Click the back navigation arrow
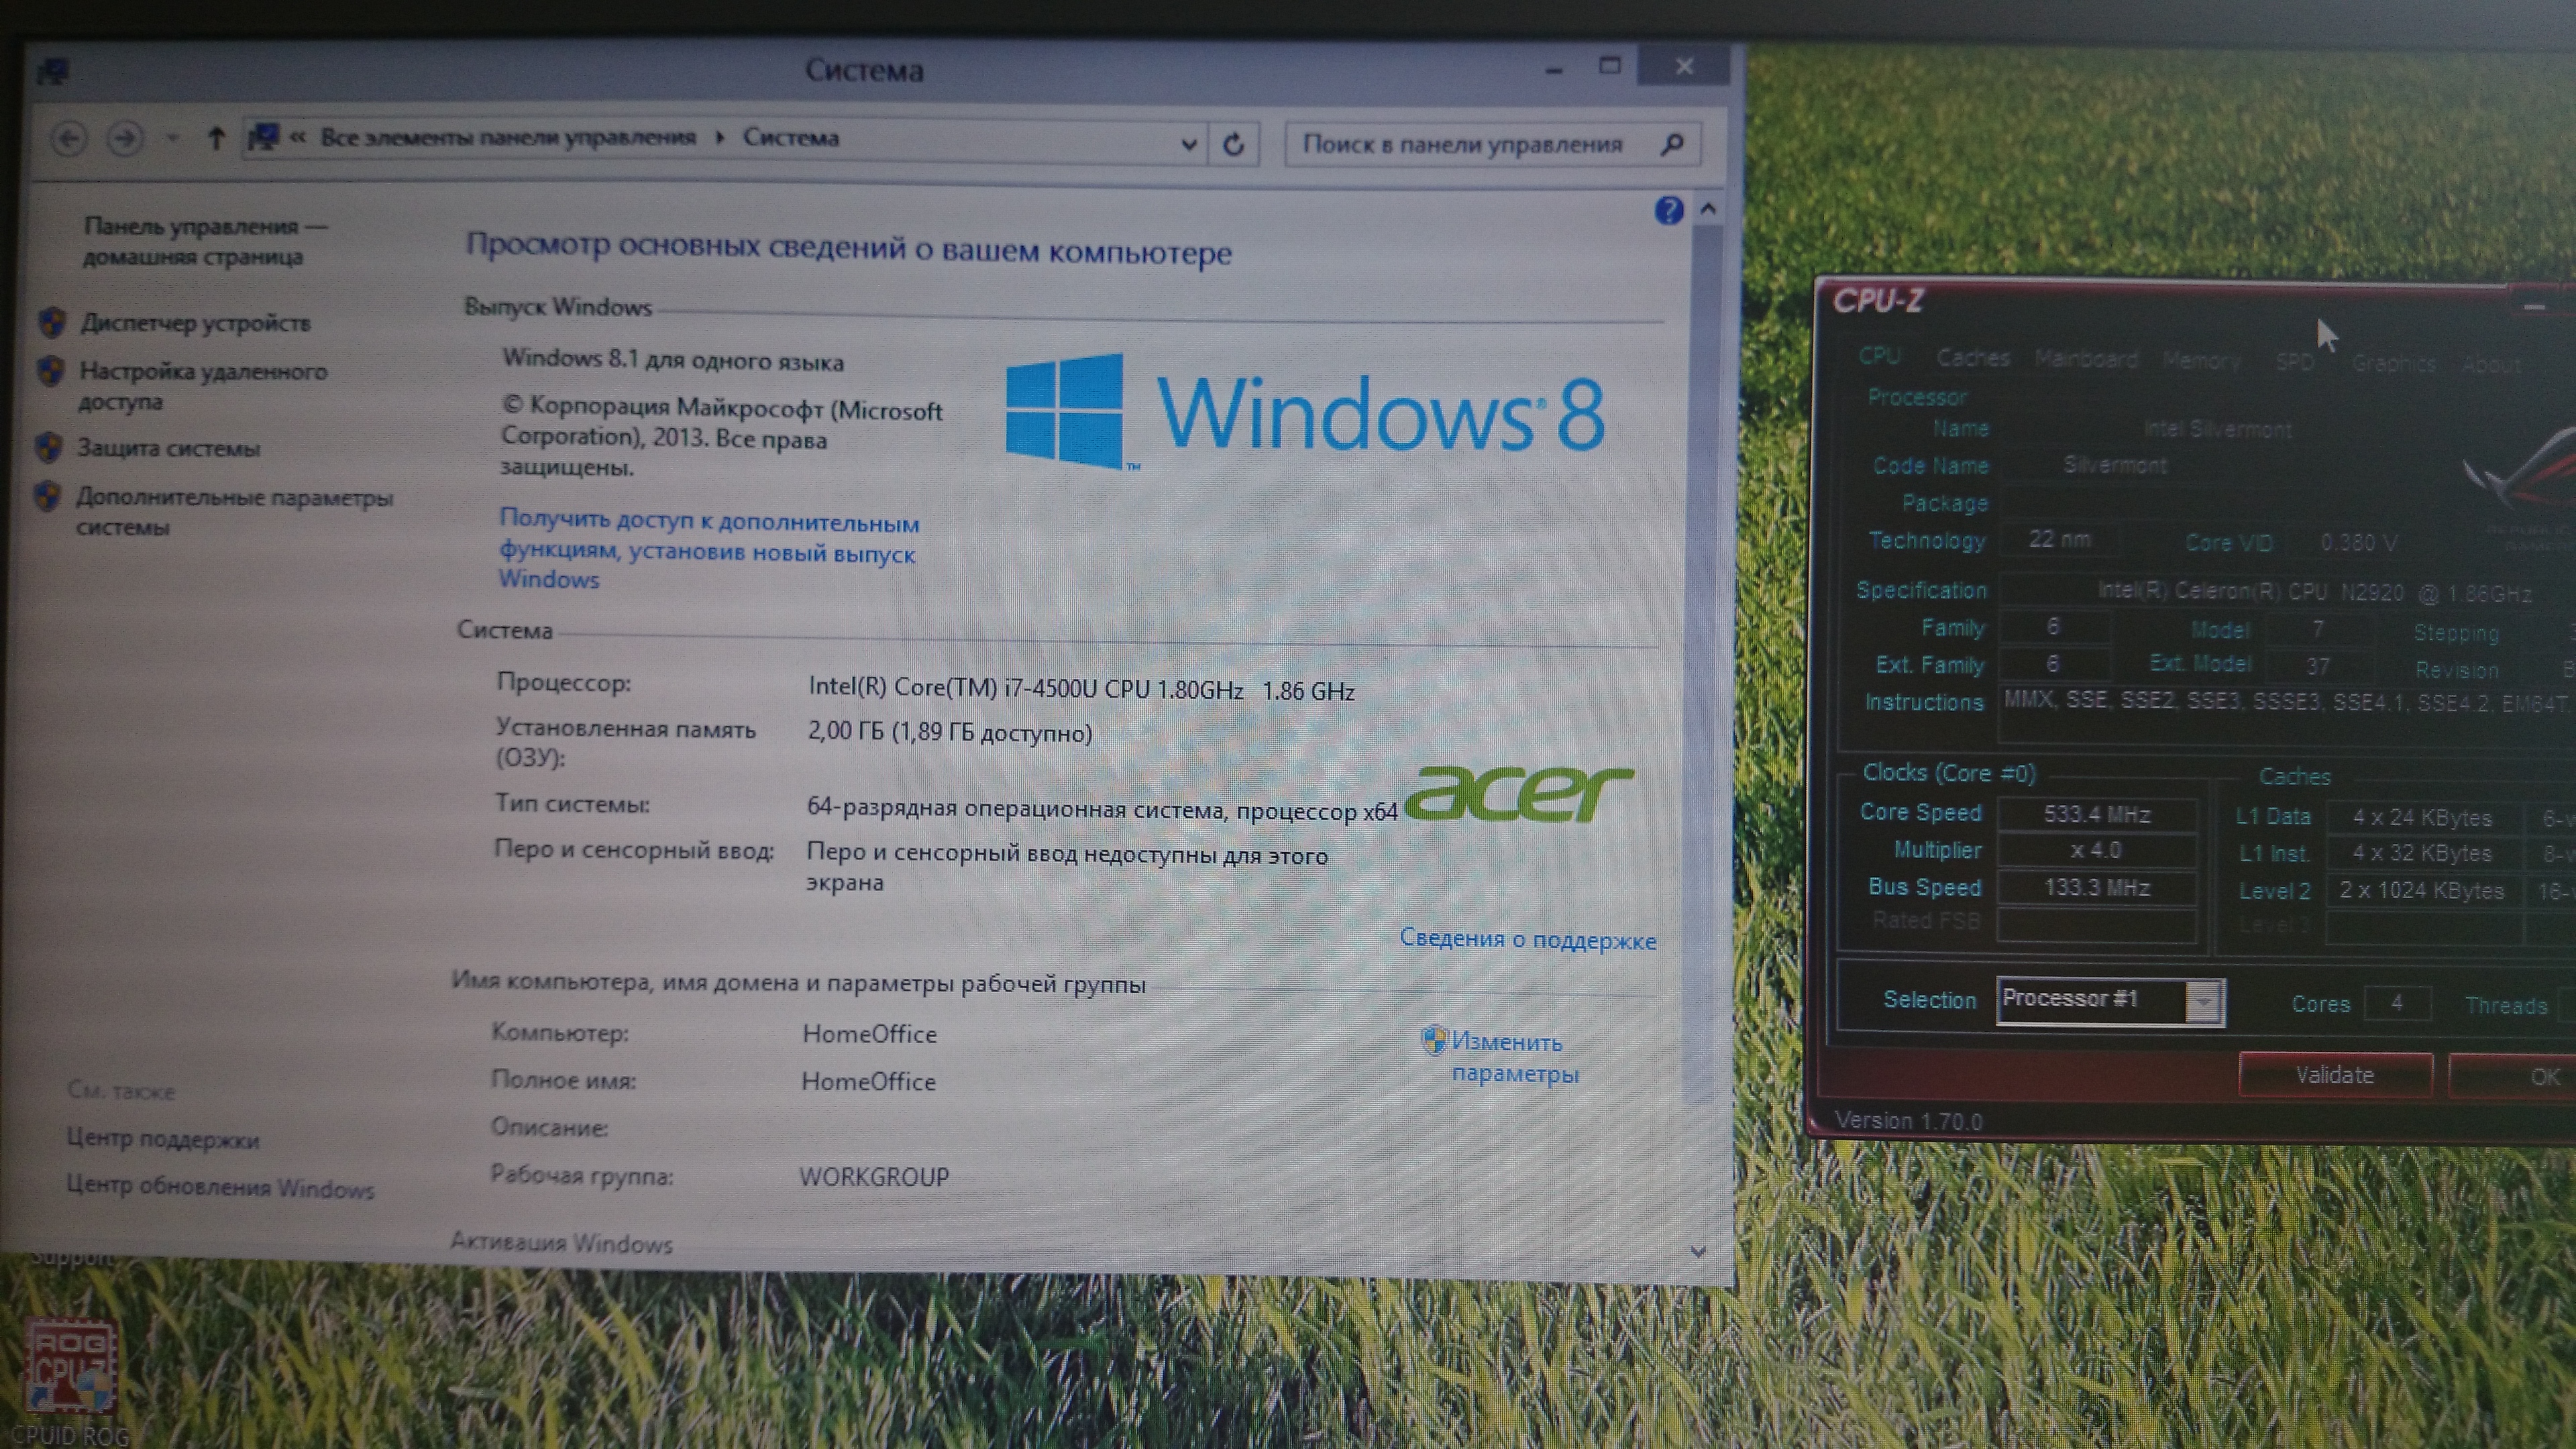Viewport: 2576px width, 1449px height. click(x=69, y=138)
